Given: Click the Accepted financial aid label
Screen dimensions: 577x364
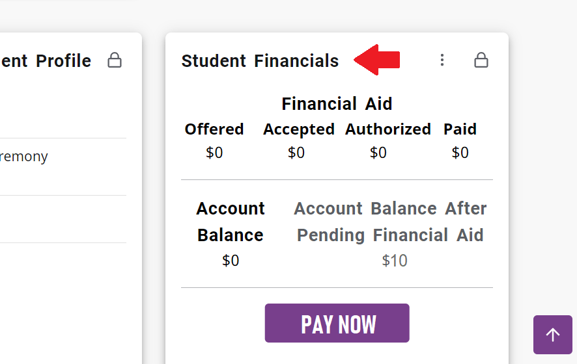Looking at the screenshot, I should [299, 129].
